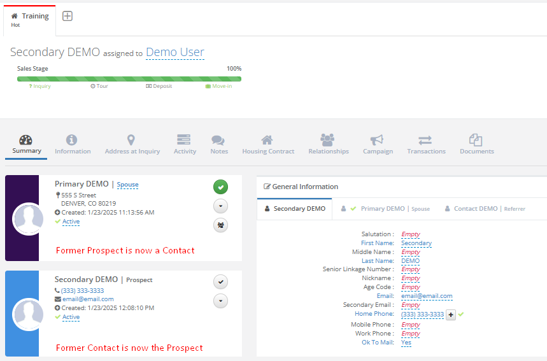547x361 pixels.
Task: Edit Home Phone value in General Information
Action: [422, 315]
